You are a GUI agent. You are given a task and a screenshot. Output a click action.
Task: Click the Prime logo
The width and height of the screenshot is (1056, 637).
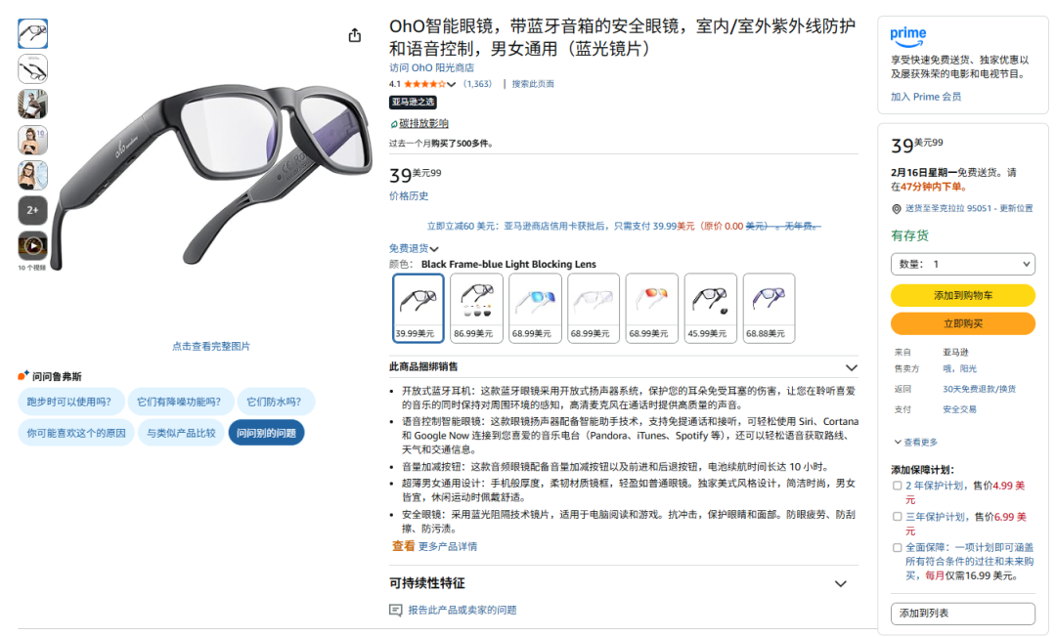pyautogui.click(x=907, y=36)
